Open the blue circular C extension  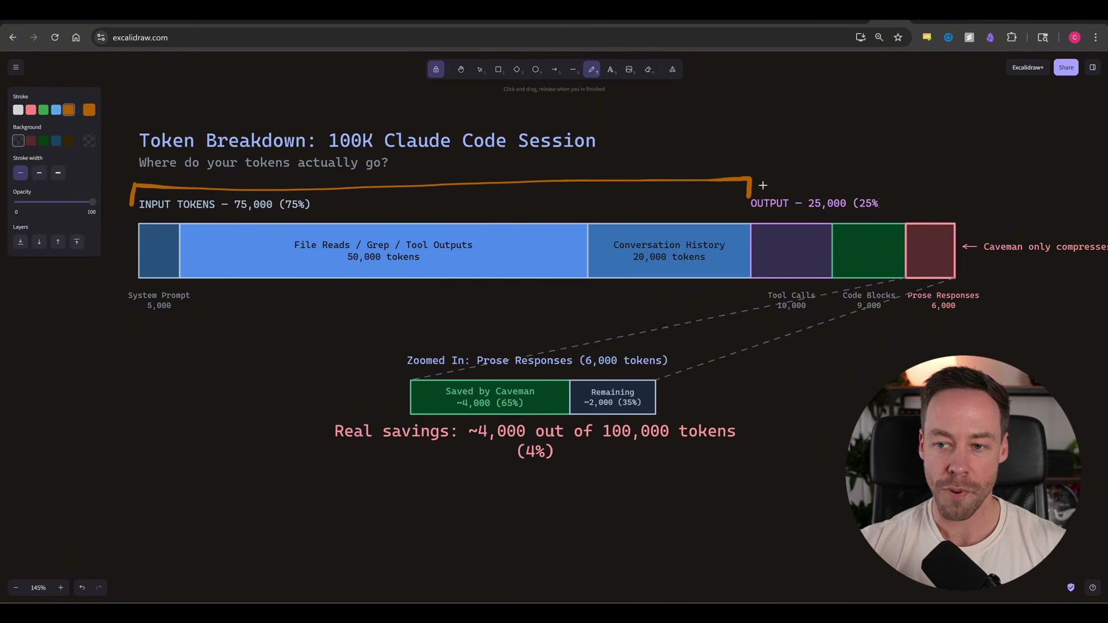click(948, 37)
